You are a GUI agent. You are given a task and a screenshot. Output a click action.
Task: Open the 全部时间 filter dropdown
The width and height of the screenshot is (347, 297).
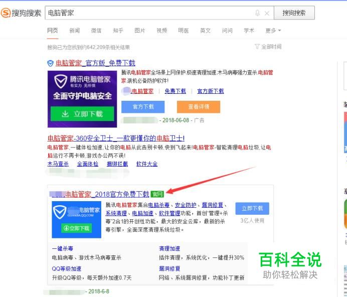pyautogui.click(x=268, y=47)
